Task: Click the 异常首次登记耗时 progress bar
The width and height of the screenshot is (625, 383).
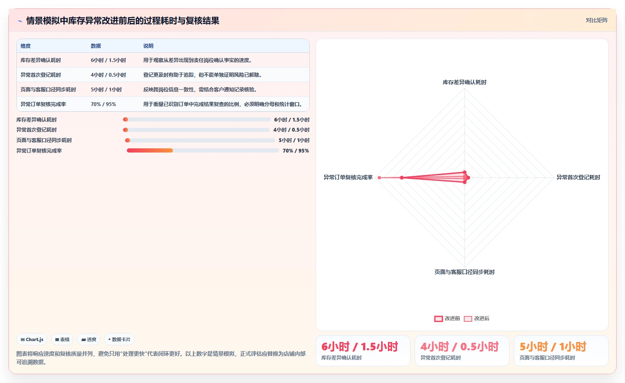Action: [x=196, y=130]
